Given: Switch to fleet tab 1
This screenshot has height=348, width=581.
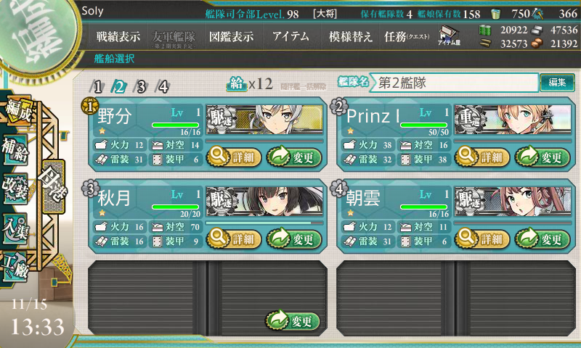Looking at the screenshot, I should point(97,86).
